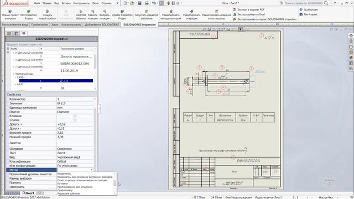Image resolution: width=354 pixels, height=199 pixels.
Task: Open the Вставка menu
Action: click(x=66, y=3)
